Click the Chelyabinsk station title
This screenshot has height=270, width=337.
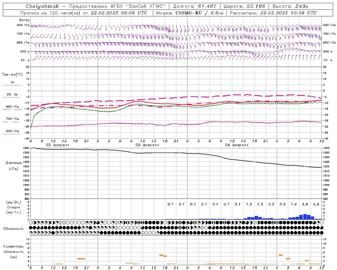pyautogui.click(x=42, y=6)
